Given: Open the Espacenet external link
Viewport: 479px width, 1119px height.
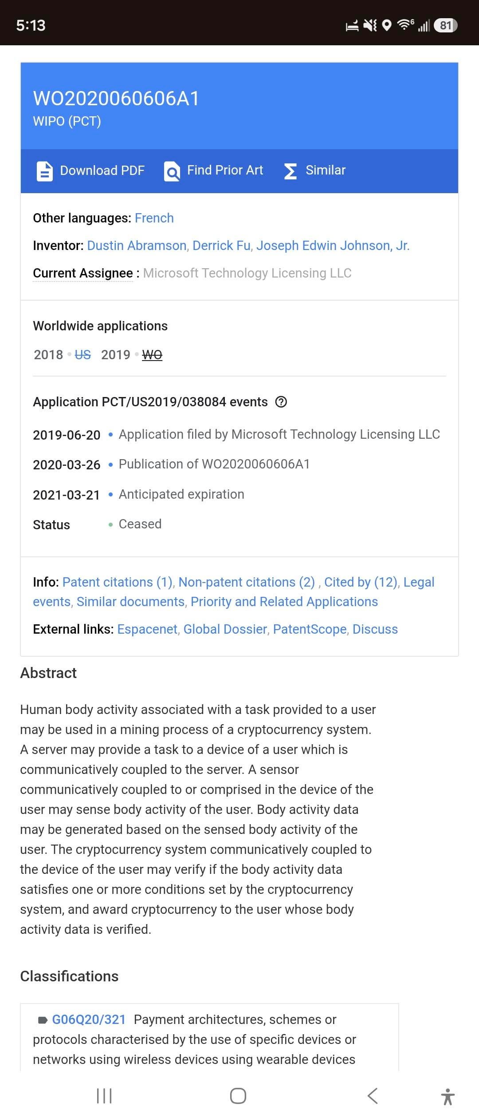Looking at the screenshot, I should [147, 629].
